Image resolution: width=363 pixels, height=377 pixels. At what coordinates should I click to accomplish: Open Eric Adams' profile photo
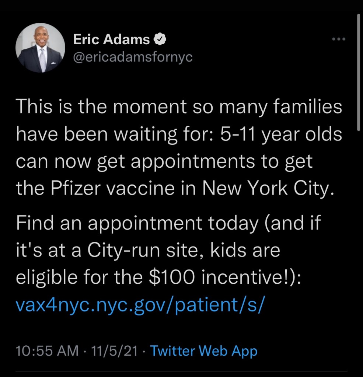click(40, 48)
